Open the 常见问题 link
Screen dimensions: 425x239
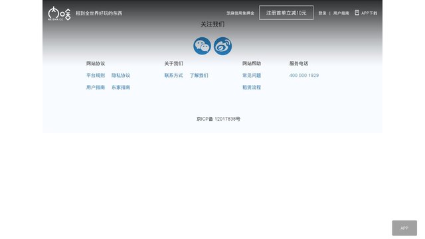point(252,75)
